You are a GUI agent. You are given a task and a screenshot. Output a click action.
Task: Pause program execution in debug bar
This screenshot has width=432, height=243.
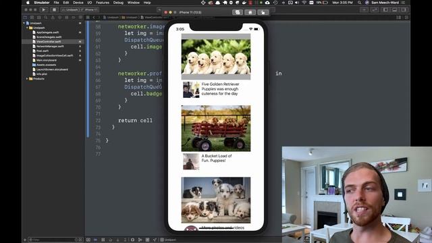103,240
